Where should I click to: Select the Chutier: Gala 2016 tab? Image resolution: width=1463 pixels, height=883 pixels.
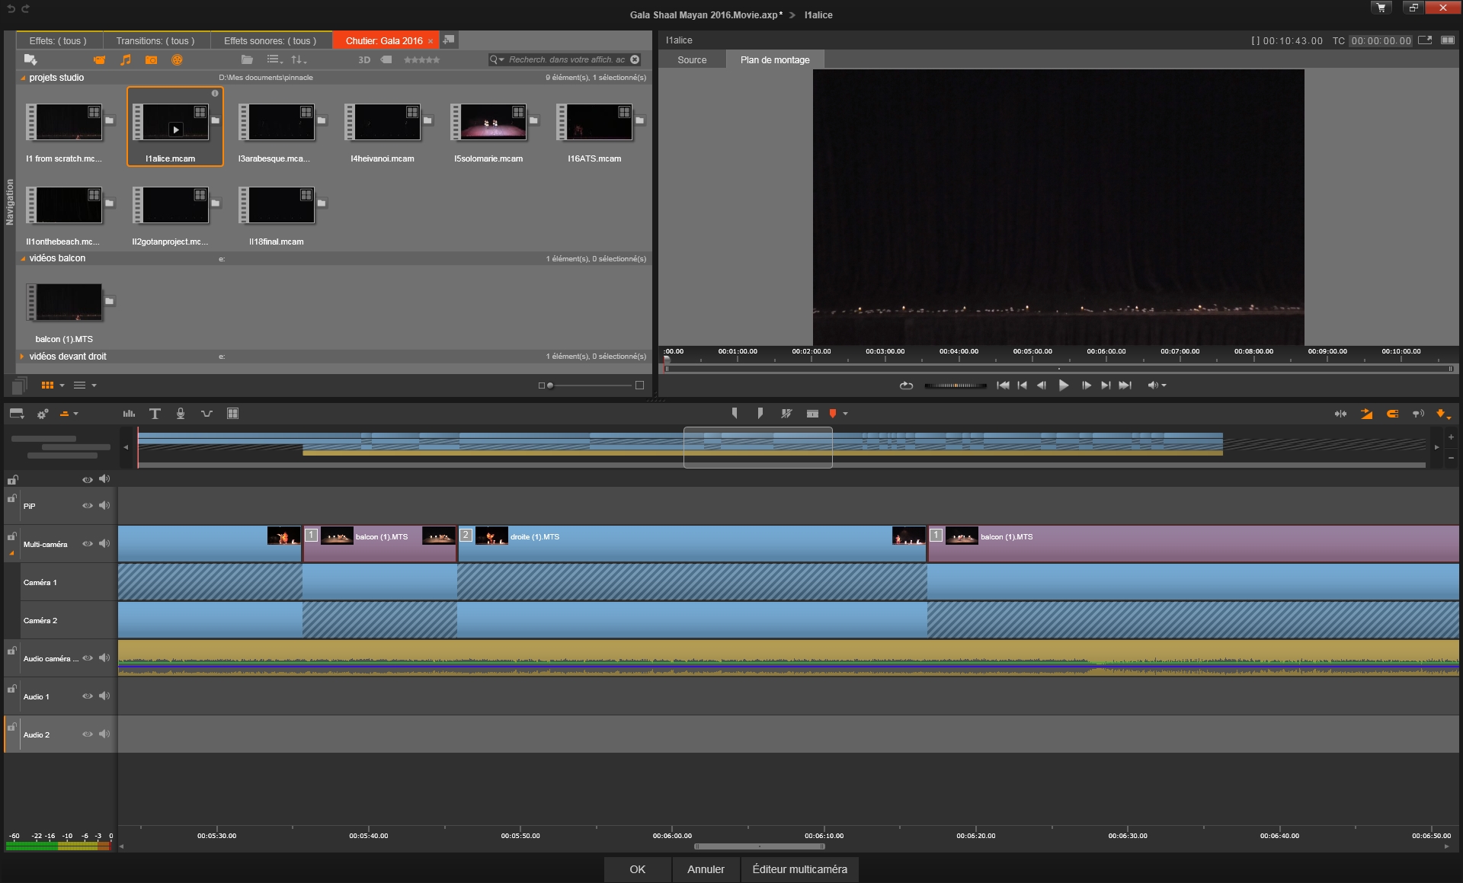(x=384, y=40)
